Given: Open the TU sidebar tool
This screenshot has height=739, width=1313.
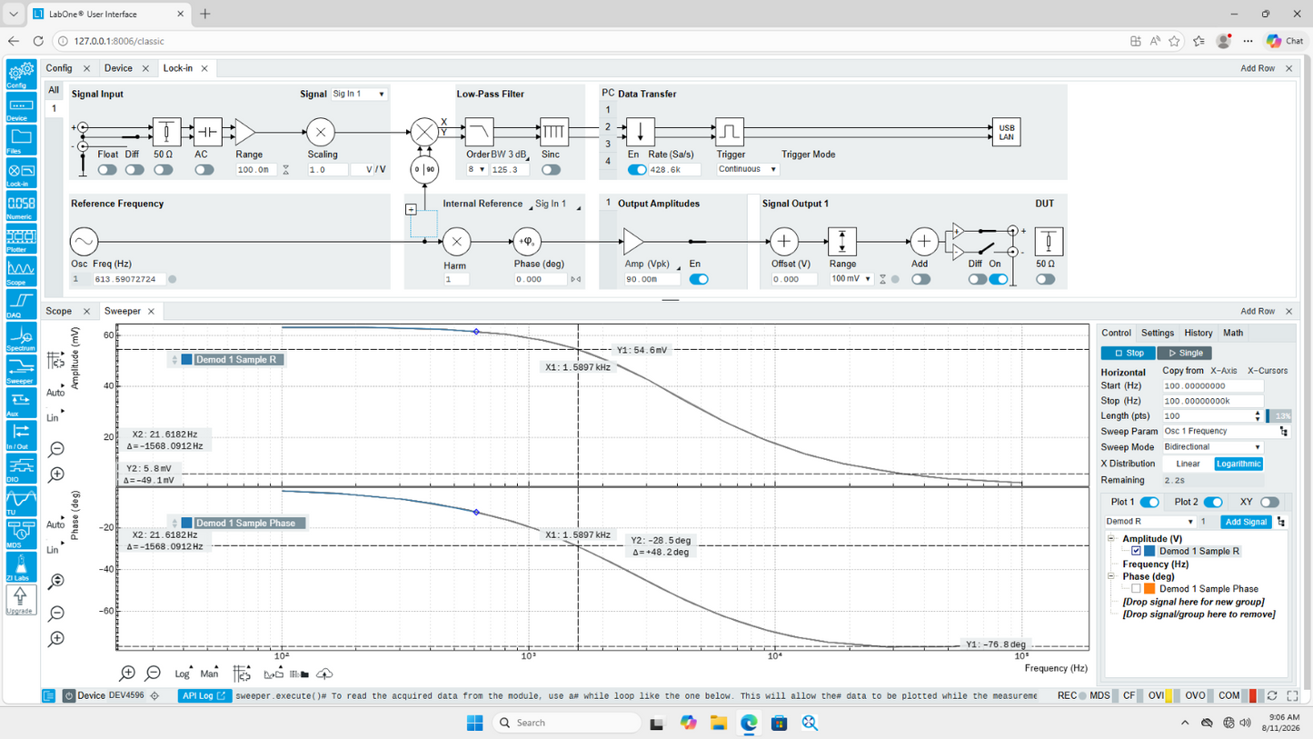Looking at the screenshot, I should (x=20, y=502).
